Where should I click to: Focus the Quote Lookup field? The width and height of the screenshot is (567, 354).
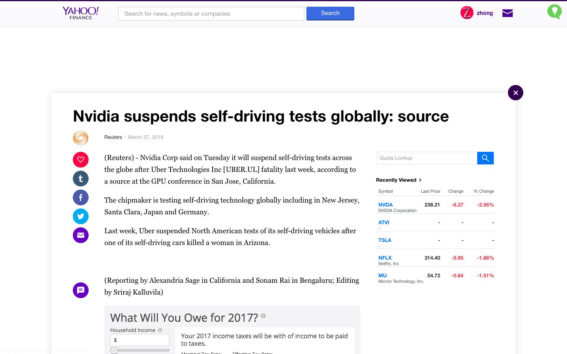(x=426, y=158)
